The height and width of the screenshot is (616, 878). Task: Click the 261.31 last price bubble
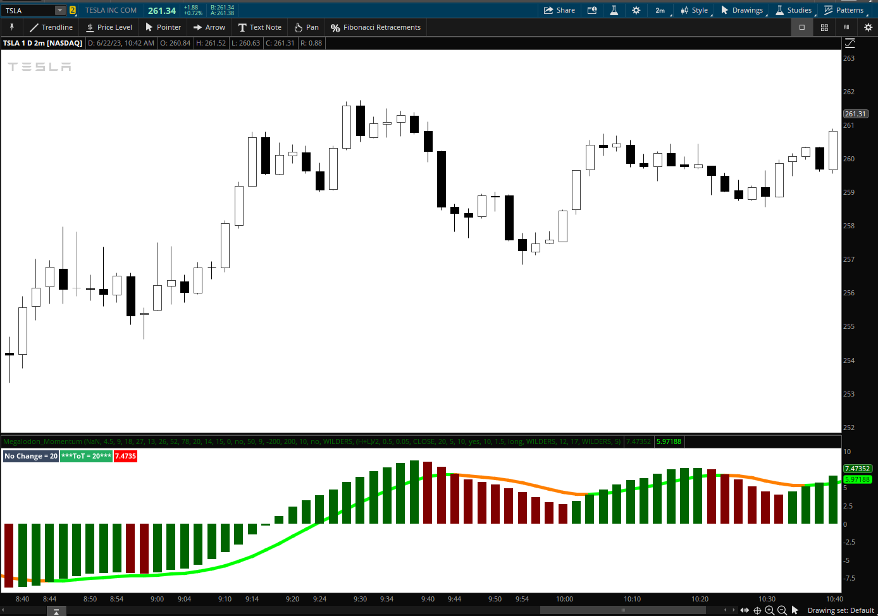pyautogui.click(x=856, y=114)
